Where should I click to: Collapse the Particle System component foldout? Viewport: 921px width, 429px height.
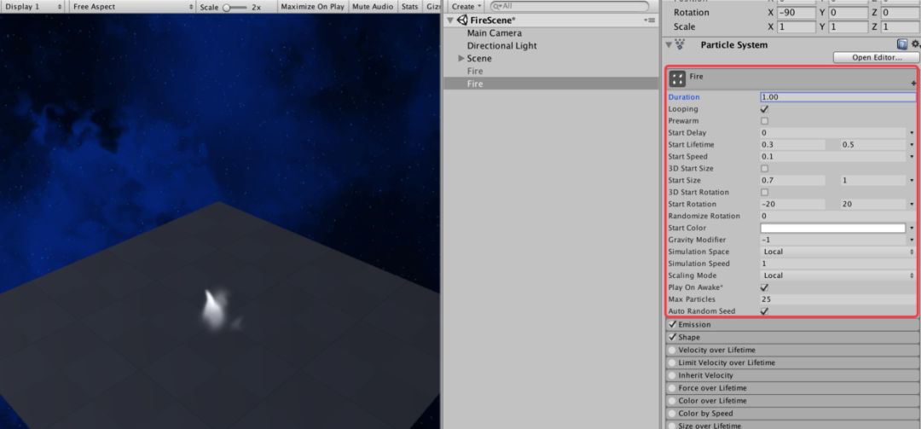(669, 44)
